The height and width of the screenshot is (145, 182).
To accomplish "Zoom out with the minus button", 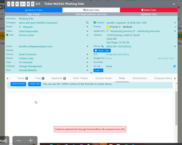I will tap(19, 140).
